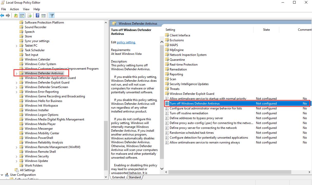This screenshot has width=312, height=185.
Task: Click the Filter toolbar icon
Action: pos(52,16)
